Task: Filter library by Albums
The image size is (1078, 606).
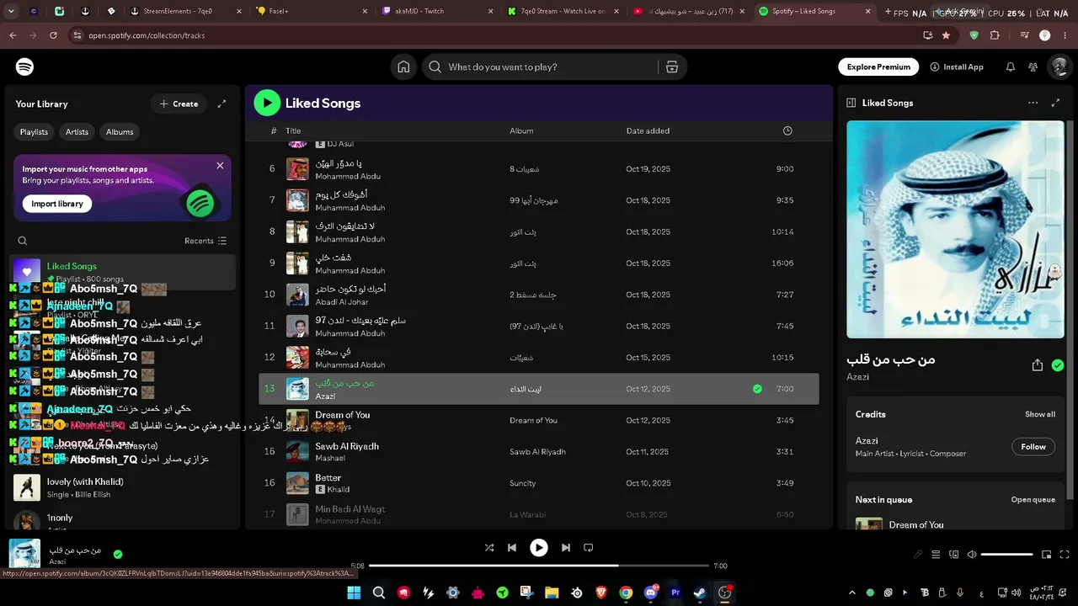Action: click(120, 132)
